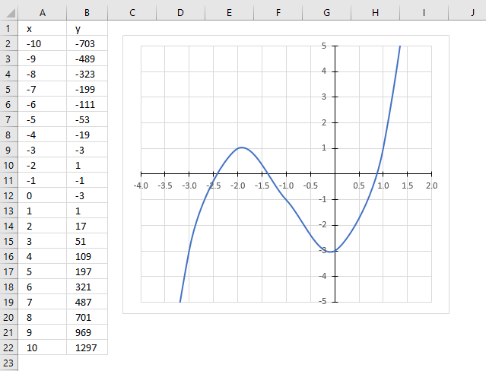Select row 22 header

click(8, 347)
